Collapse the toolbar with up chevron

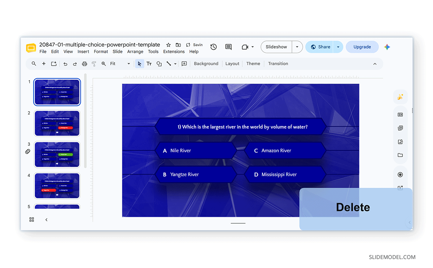click(x=375, y=64)
